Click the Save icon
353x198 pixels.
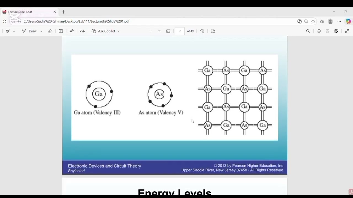[328, 31]
